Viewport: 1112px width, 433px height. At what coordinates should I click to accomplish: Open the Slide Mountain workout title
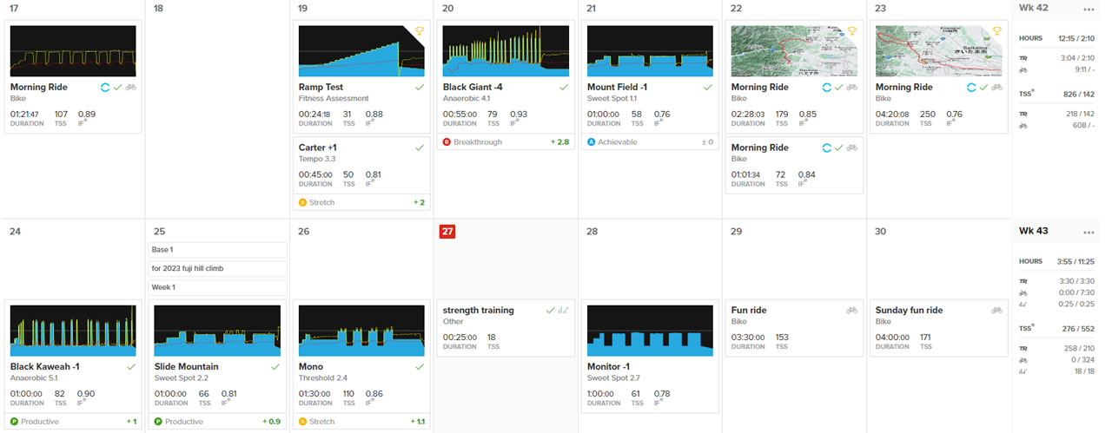pos(186,367)
